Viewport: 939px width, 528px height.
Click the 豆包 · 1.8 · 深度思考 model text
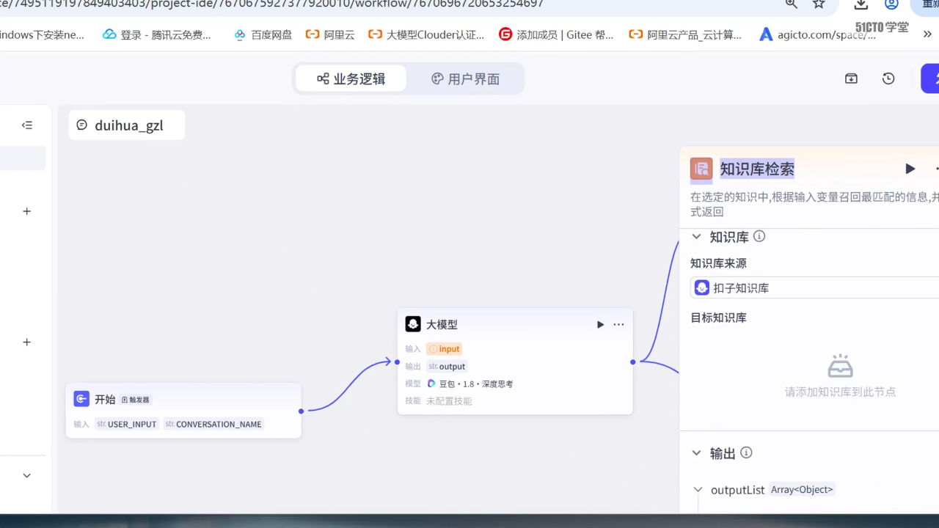[475, 384]
